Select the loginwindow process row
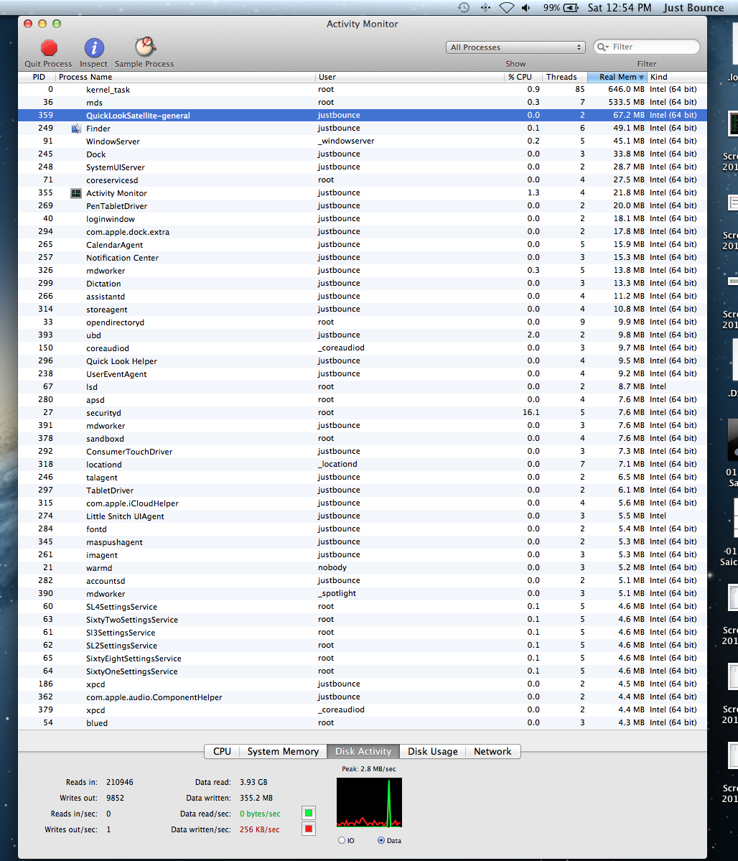738x861 pixels. [363, 218]
